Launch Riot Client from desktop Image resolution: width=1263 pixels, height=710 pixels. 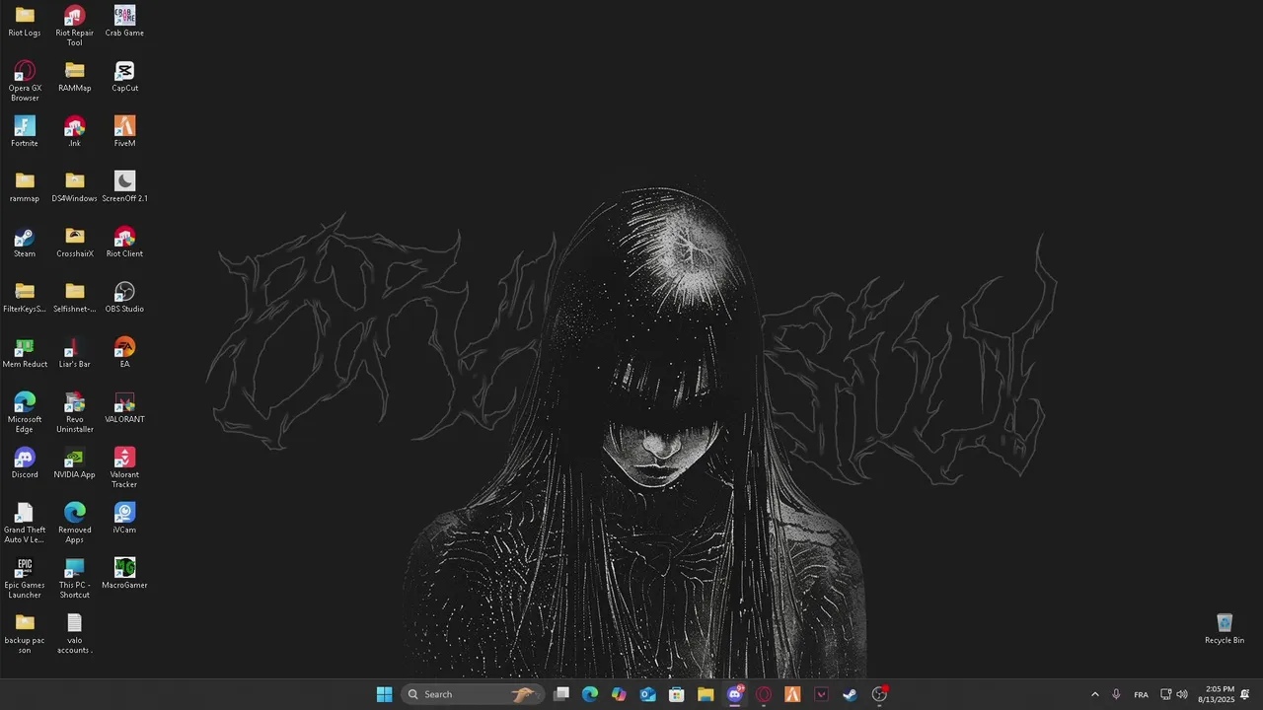(x=124, y=243)
